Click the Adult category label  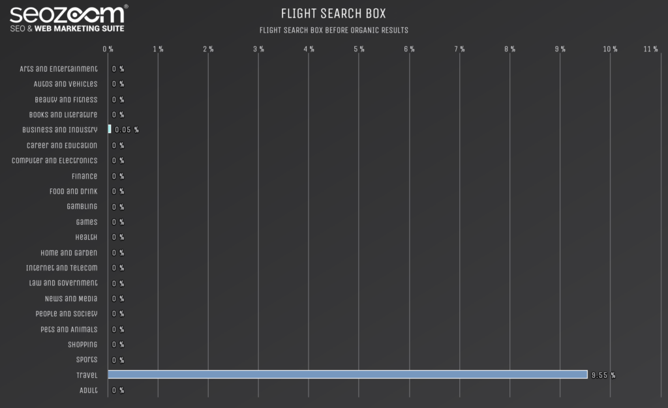(x=89, y=390)
